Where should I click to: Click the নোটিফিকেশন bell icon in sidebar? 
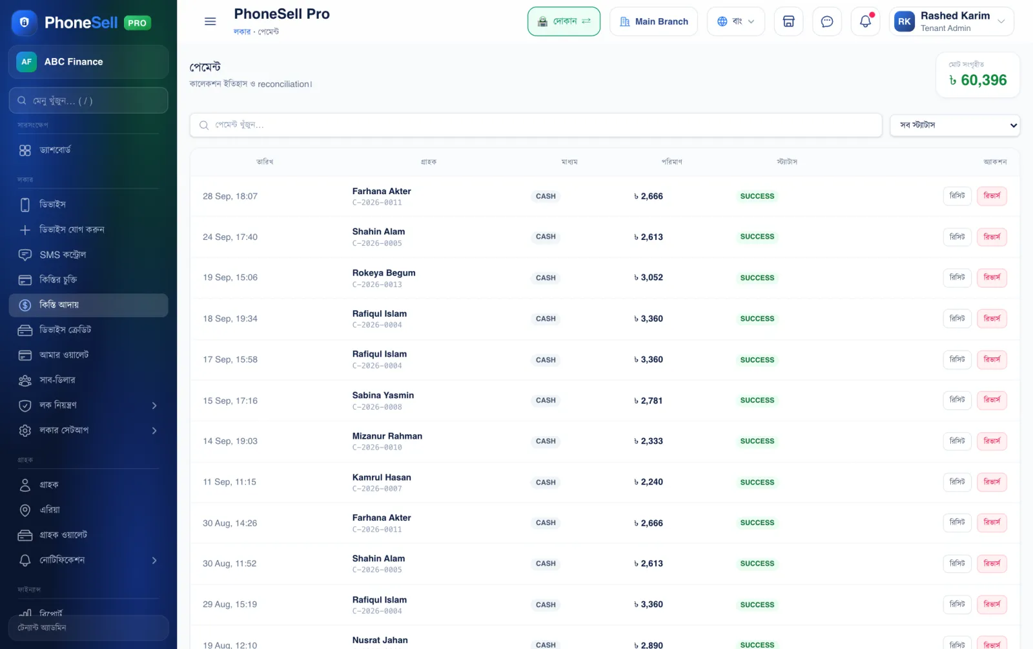tap(25, 561)
